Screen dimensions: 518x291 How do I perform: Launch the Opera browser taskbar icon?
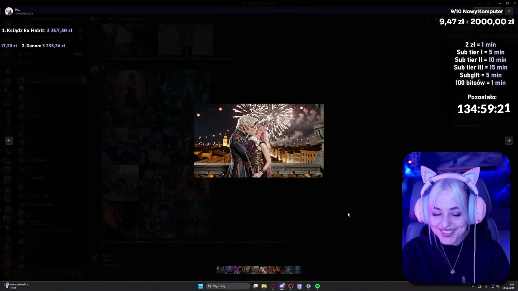273,286
